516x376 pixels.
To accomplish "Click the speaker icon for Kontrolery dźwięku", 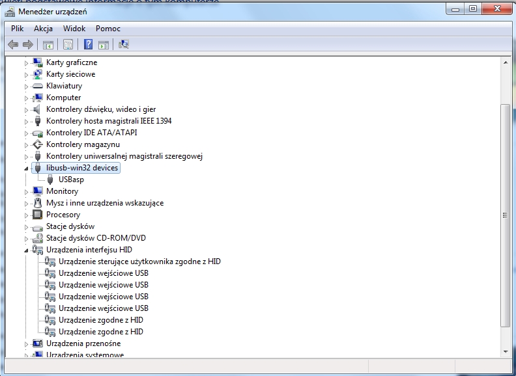I will (37, 109).
